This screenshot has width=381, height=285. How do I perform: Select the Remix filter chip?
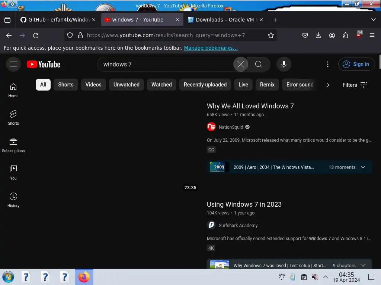[x=267, y=85]
